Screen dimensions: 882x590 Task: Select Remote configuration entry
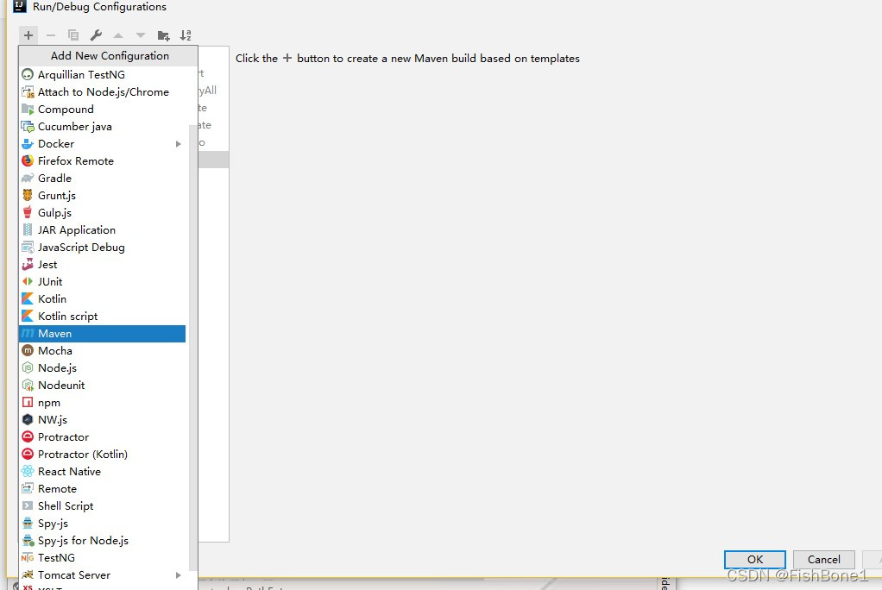(x=103, y=489)
